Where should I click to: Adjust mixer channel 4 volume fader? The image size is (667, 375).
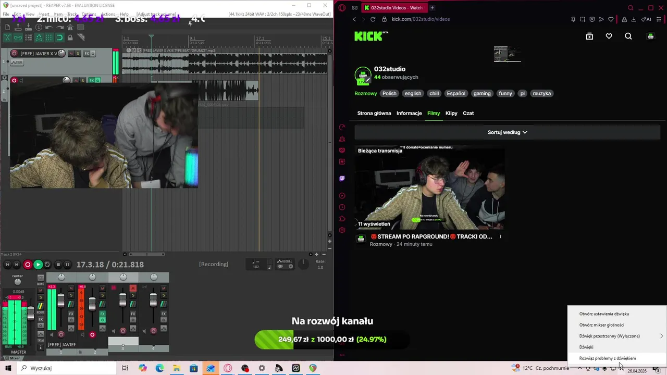(153, 300)
